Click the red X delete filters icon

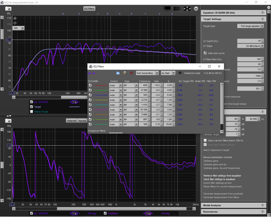[x=132, y=73]
